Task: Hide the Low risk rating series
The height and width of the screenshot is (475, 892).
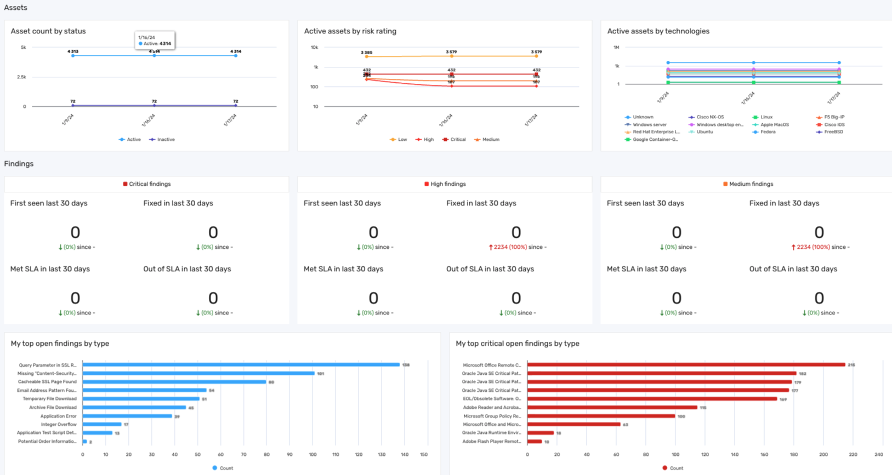Action: [x=399, y=140]
